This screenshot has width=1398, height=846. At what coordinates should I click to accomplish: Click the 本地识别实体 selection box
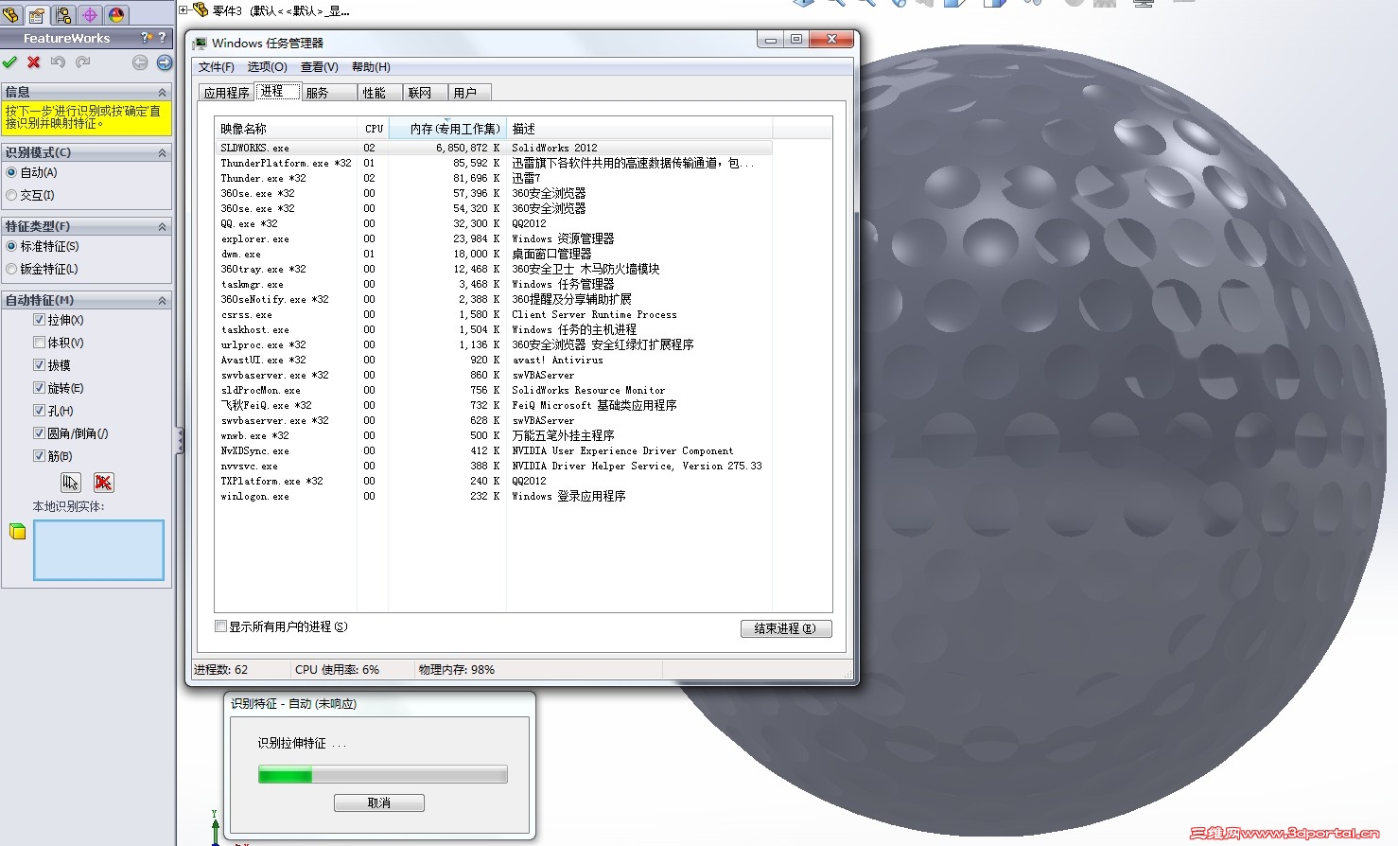coord(98,550)
